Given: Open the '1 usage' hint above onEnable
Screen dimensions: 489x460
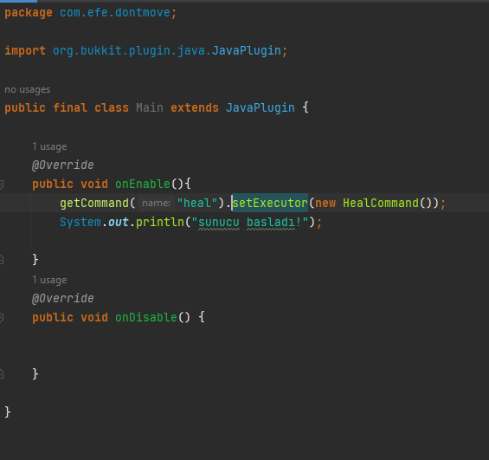Looking at the screenshot, I should (49, 146).
